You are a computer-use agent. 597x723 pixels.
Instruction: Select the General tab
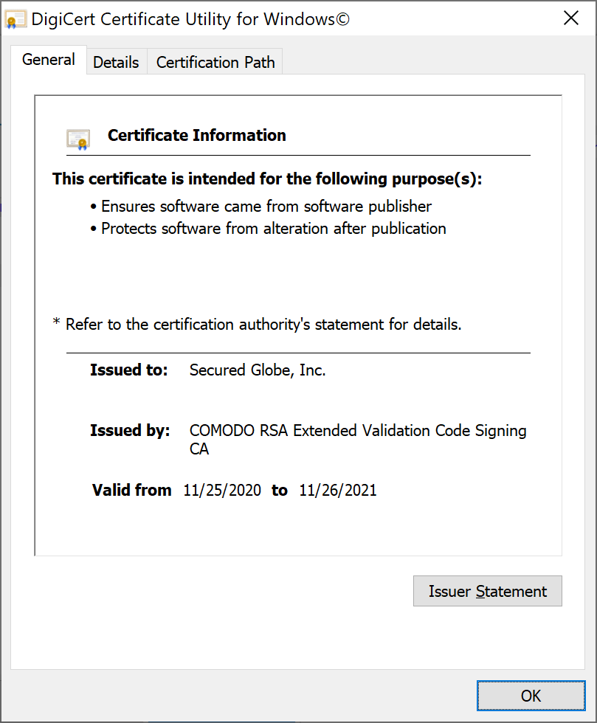coord(49,60)
